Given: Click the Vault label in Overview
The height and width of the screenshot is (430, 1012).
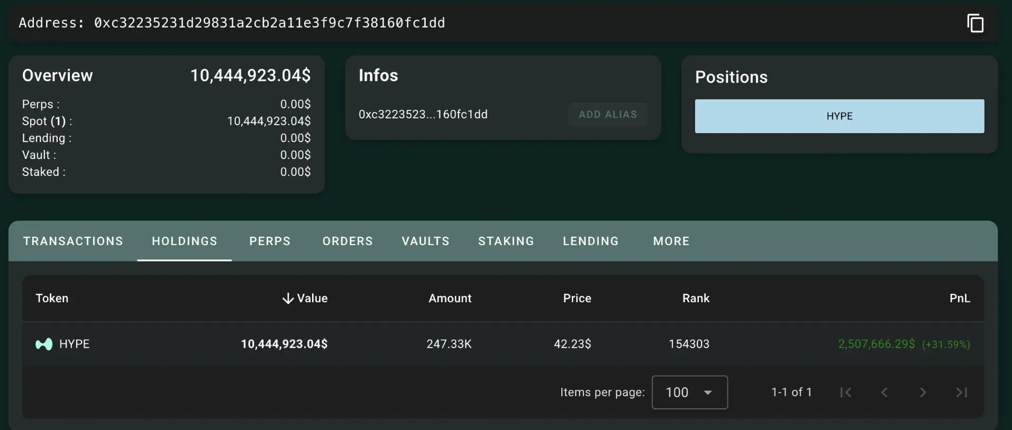Looking at the screenshot, I should tap(39, 155).
